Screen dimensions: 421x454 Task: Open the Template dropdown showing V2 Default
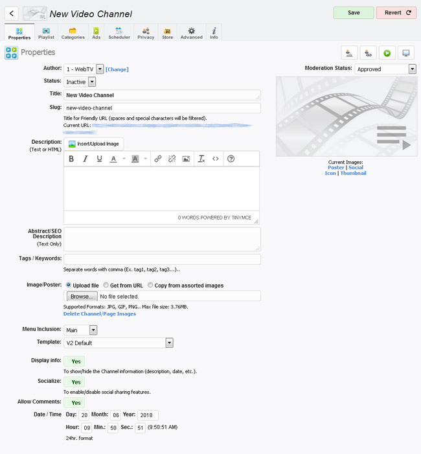pos(119,343)
